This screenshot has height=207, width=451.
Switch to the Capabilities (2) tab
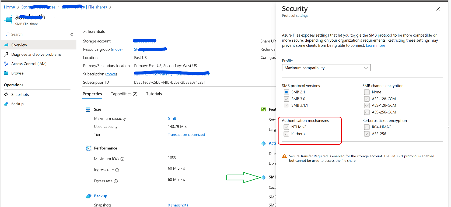tap(124, 94)
